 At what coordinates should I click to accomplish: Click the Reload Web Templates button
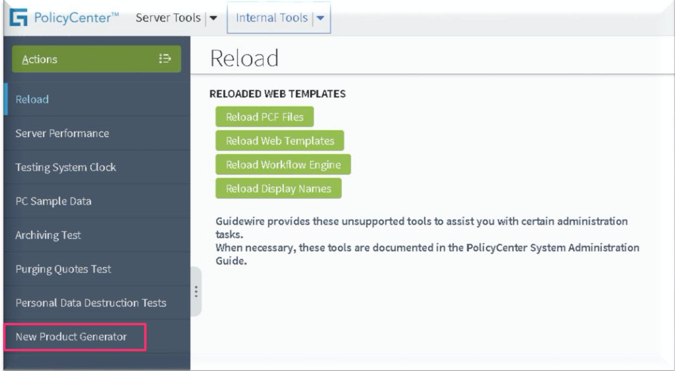pyautogui.click(x=279, y=141)
